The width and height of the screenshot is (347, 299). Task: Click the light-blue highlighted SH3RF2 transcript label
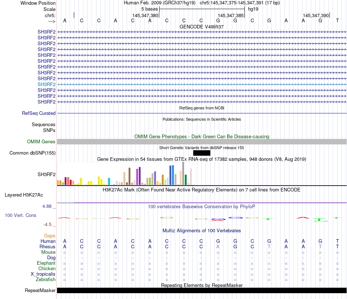46,84
